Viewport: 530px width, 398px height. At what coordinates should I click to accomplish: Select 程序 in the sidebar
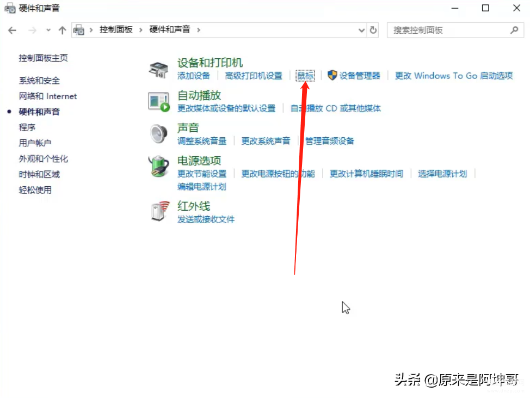click(x=27, y=127)
